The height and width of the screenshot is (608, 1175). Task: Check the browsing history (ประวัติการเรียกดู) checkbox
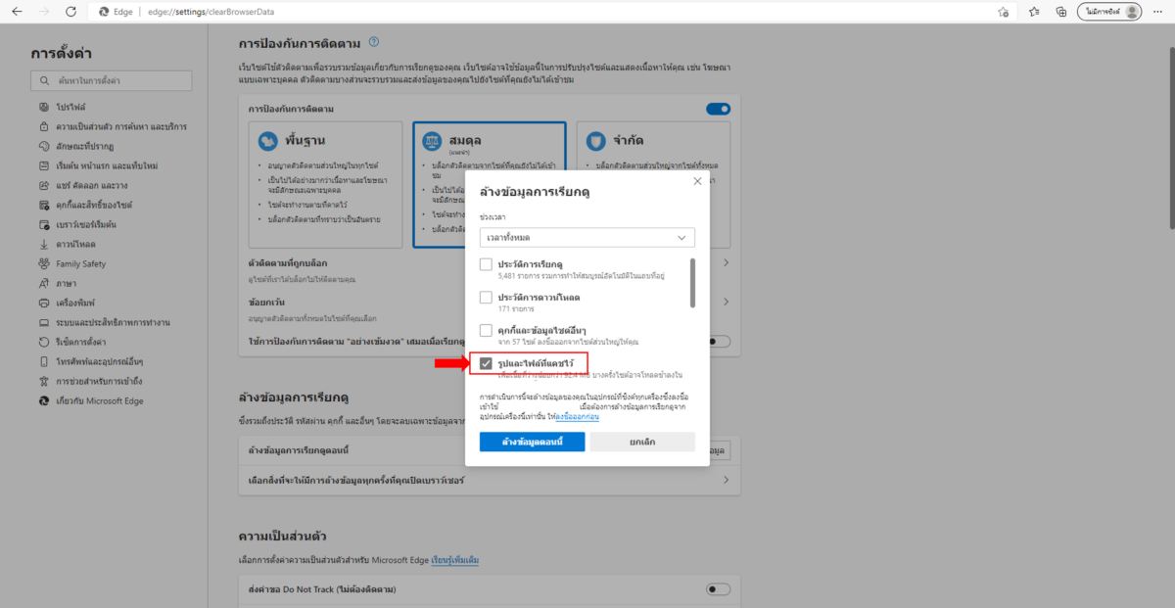click(485, 264)
